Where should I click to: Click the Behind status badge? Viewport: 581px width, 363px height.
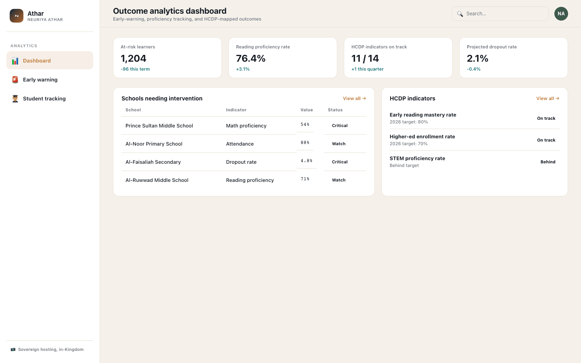548,162
